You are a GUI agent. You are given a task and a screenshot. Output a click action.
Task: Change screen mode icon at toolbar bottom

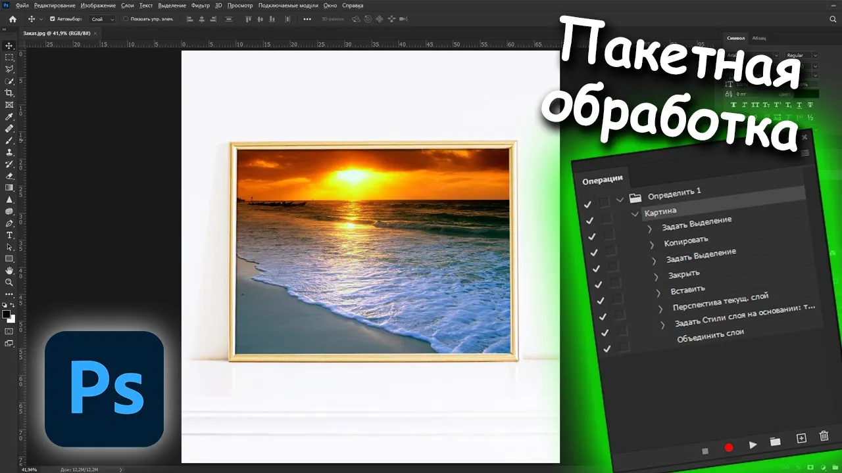pos(9,343)
